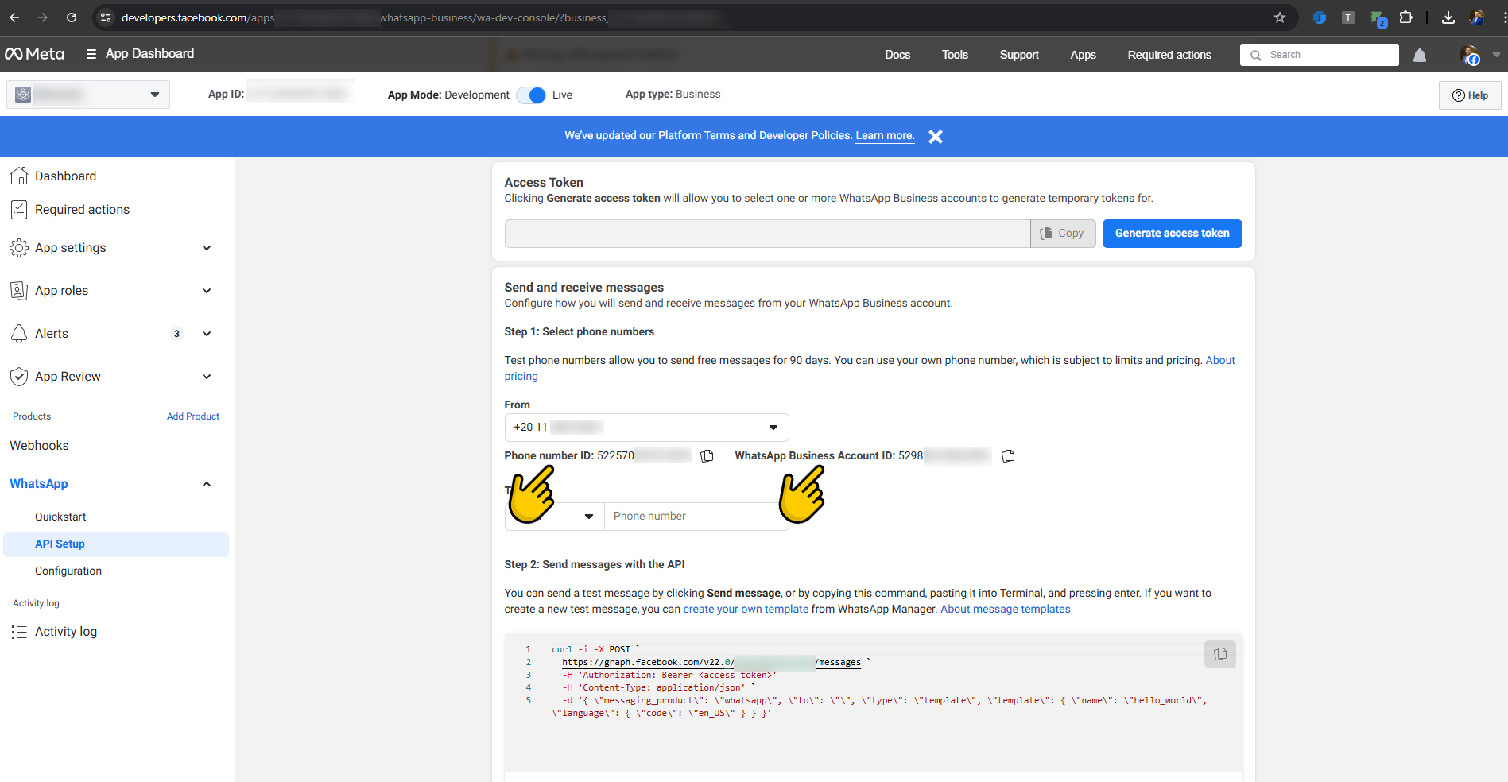Screen dimensions: 1508x782
Task: Open notifications with the top bar bell
Action: (x=1419, y=54)
